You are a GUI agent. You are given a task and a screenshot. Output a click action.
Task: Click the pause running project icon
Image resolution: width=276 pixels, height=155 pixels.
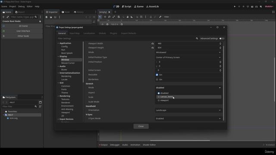pos(239,6)
